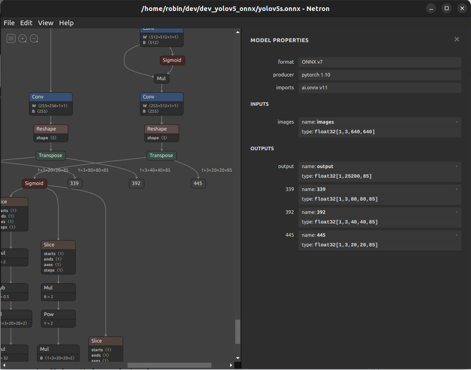Open the File menu

point(9,23)
